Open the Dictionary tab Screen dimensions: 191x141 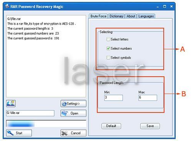(x=116, y=16)
